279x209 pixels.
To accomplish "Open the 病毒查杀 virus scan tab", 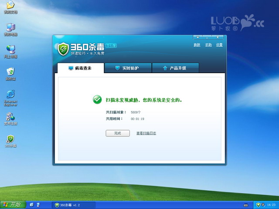I will pyautogui.click(x=80, y=68).
